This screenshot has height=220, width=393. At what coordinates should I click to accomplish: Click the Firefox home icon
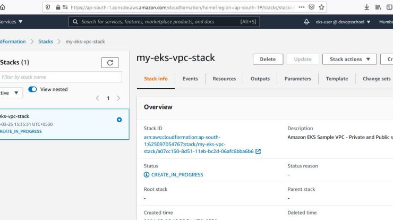click(x=2, y=7)
